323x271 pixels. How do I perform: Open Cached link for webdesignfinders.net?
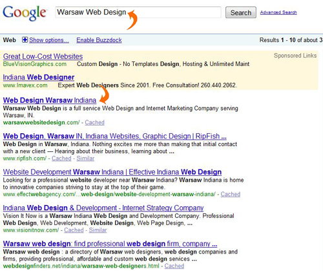pos(174,266)
